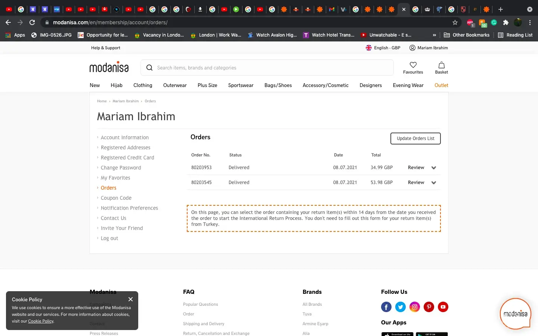
Task: Expand order 80203953 details chevron
Action: click(433, 168)
